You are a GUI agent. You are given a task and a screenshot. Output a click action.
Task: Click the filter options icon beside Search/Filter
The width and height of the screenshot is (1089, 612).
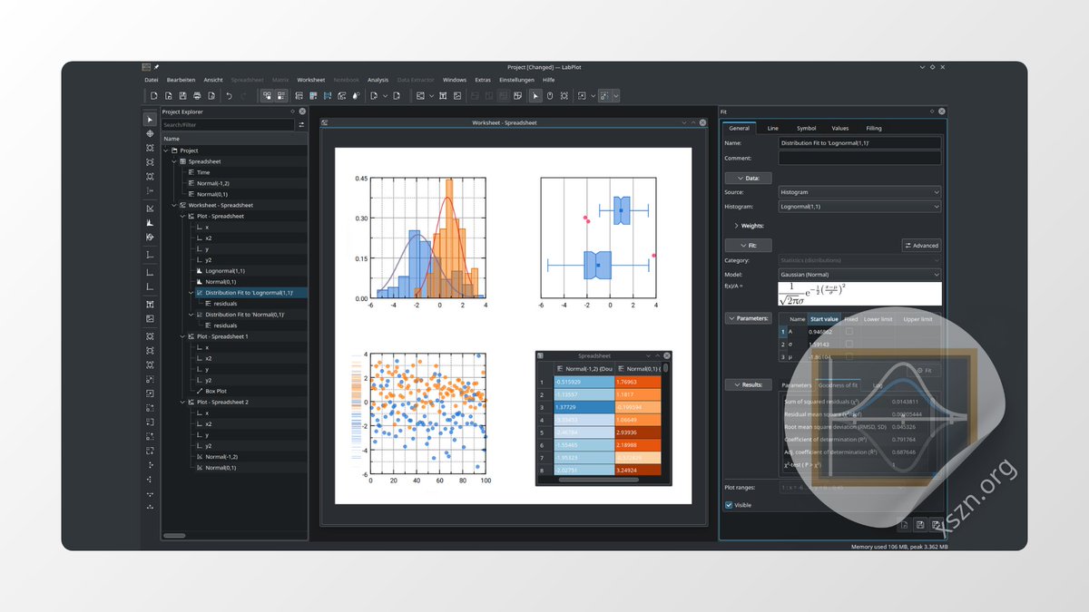click(x=301, y=124)
